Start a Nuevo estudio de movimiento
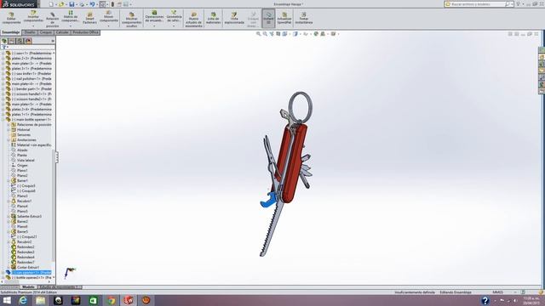Viewport: 545px width, 306px height. 193,20
